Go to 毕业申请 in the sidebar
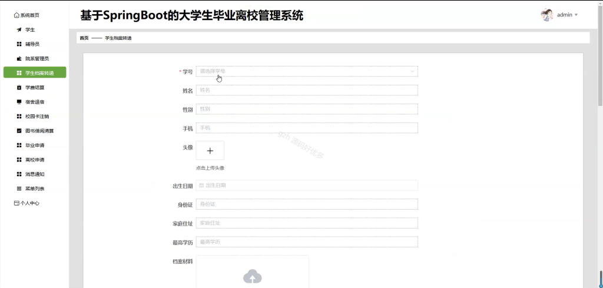 (35, 145)
